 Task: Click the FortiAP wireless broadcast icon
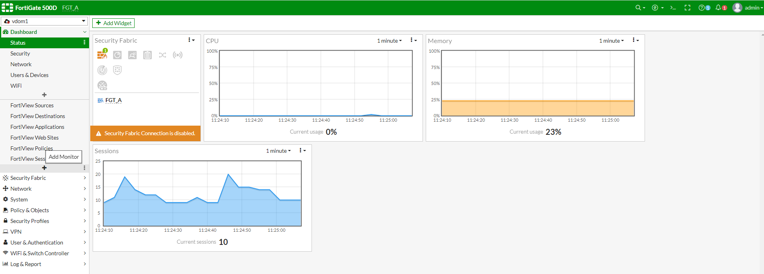(178, 55)
